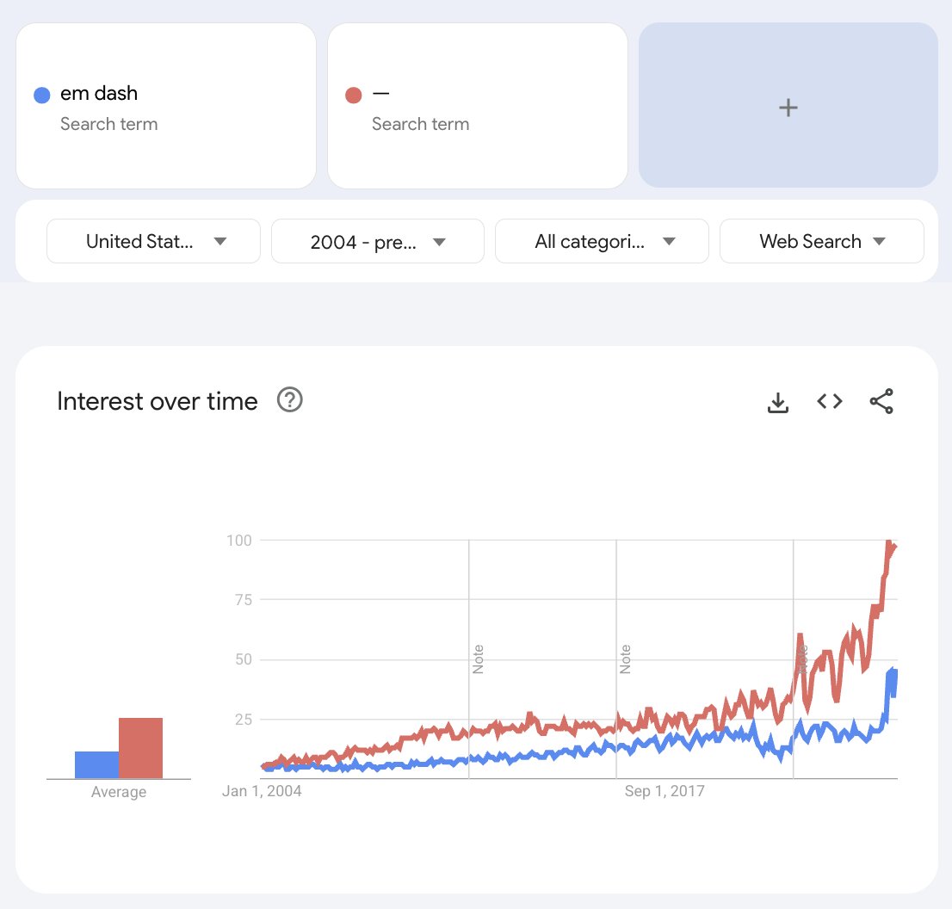Screen dimensions: 952x909
Task: Edit the — search term card
Action: pyautogui.click(x=477, y=106)
